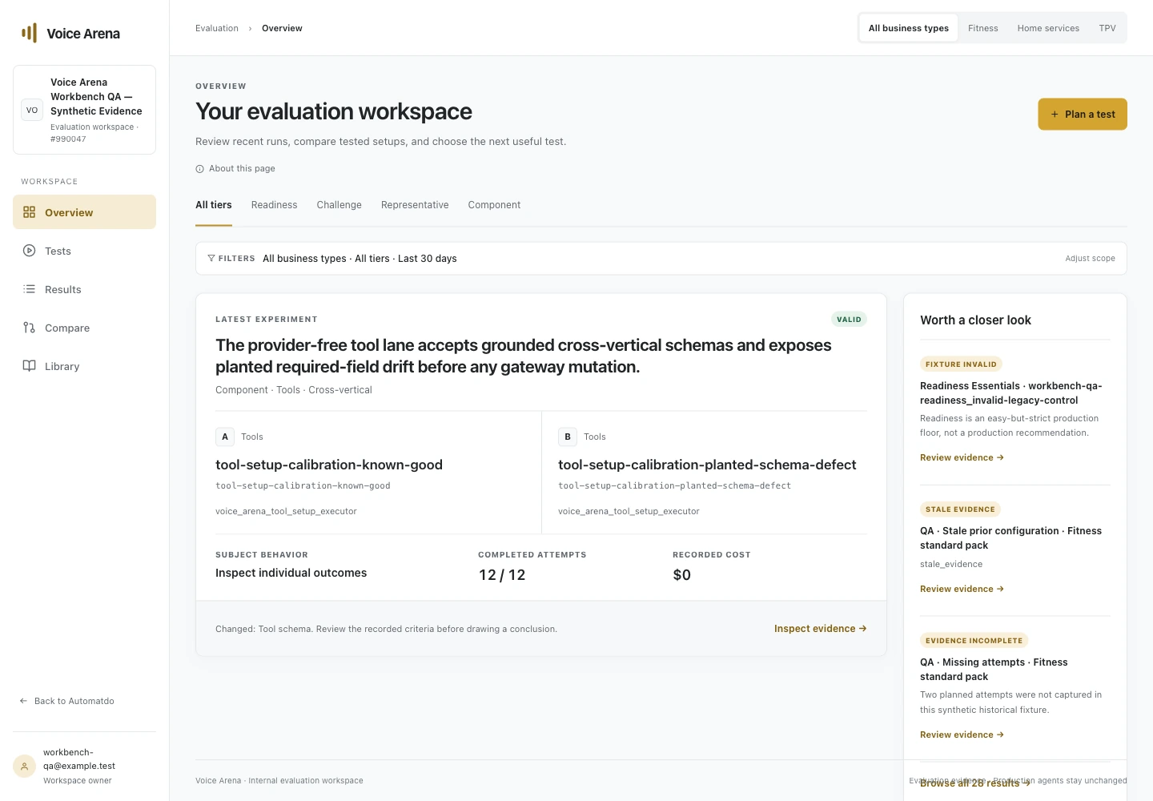The width and height of the screenshot is (1153, 801).
Task: Click the VO workspace badge
Action: click(x=32, y=111)
